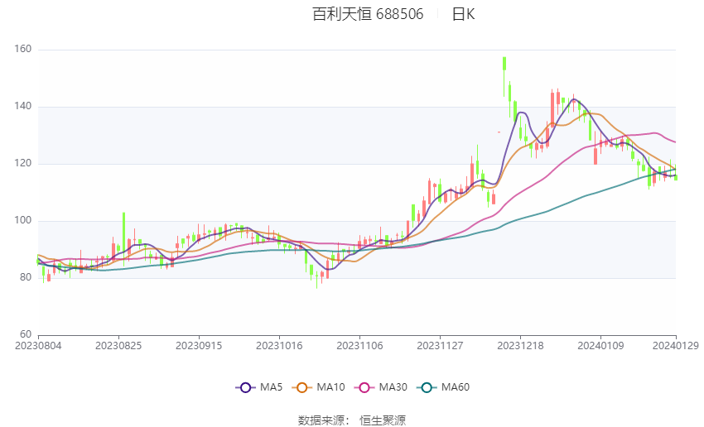
Task: Click the 20231016 date axis label
Action: click(279, 346)
